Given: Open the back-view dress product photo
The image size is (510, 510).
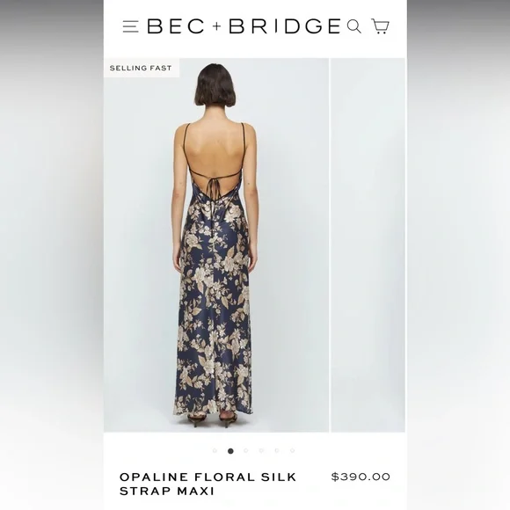Looking at the screenshot, I should coord(216,245).
